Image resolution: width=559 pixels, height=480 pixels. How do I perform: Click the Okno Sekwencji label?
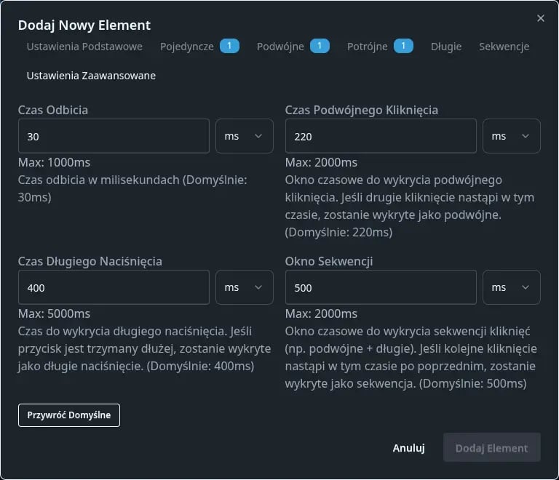pyautogui.click(x=329, y=261)
